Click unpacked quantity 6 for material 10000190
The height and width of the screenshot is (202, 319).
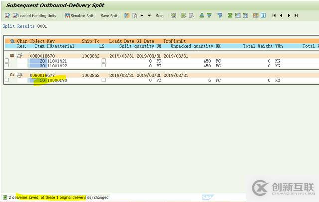(209, 80)
